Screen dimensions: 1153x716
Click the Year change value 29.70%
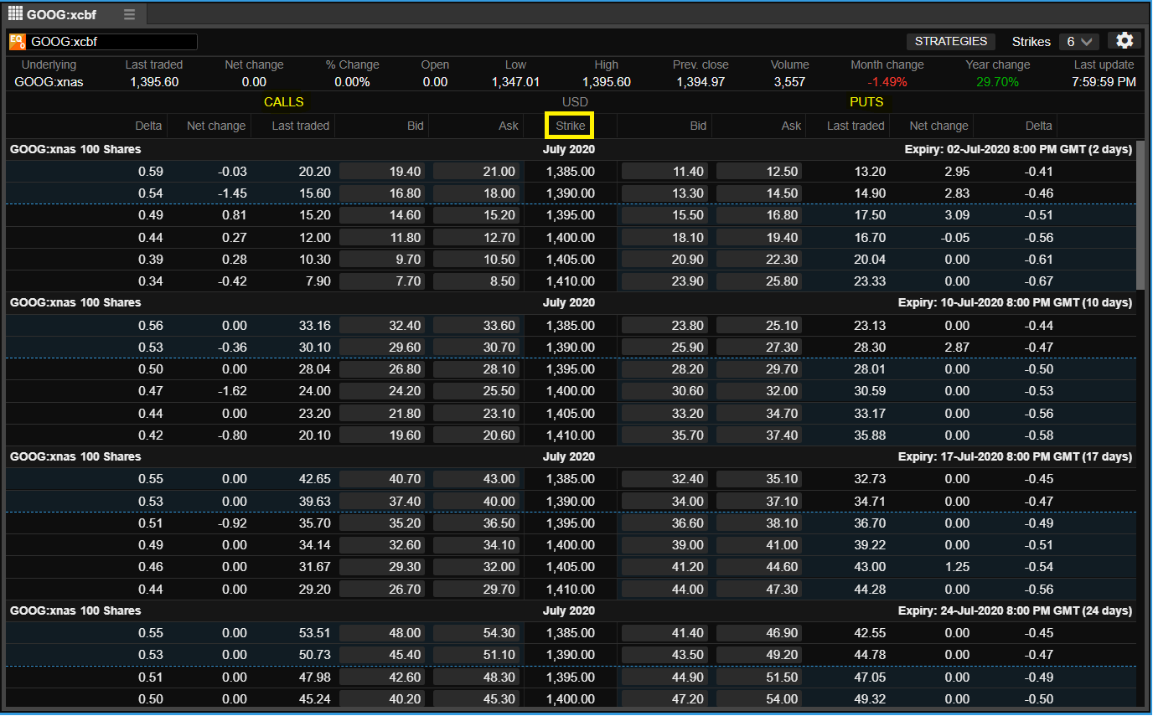click(x=997, y=82)
